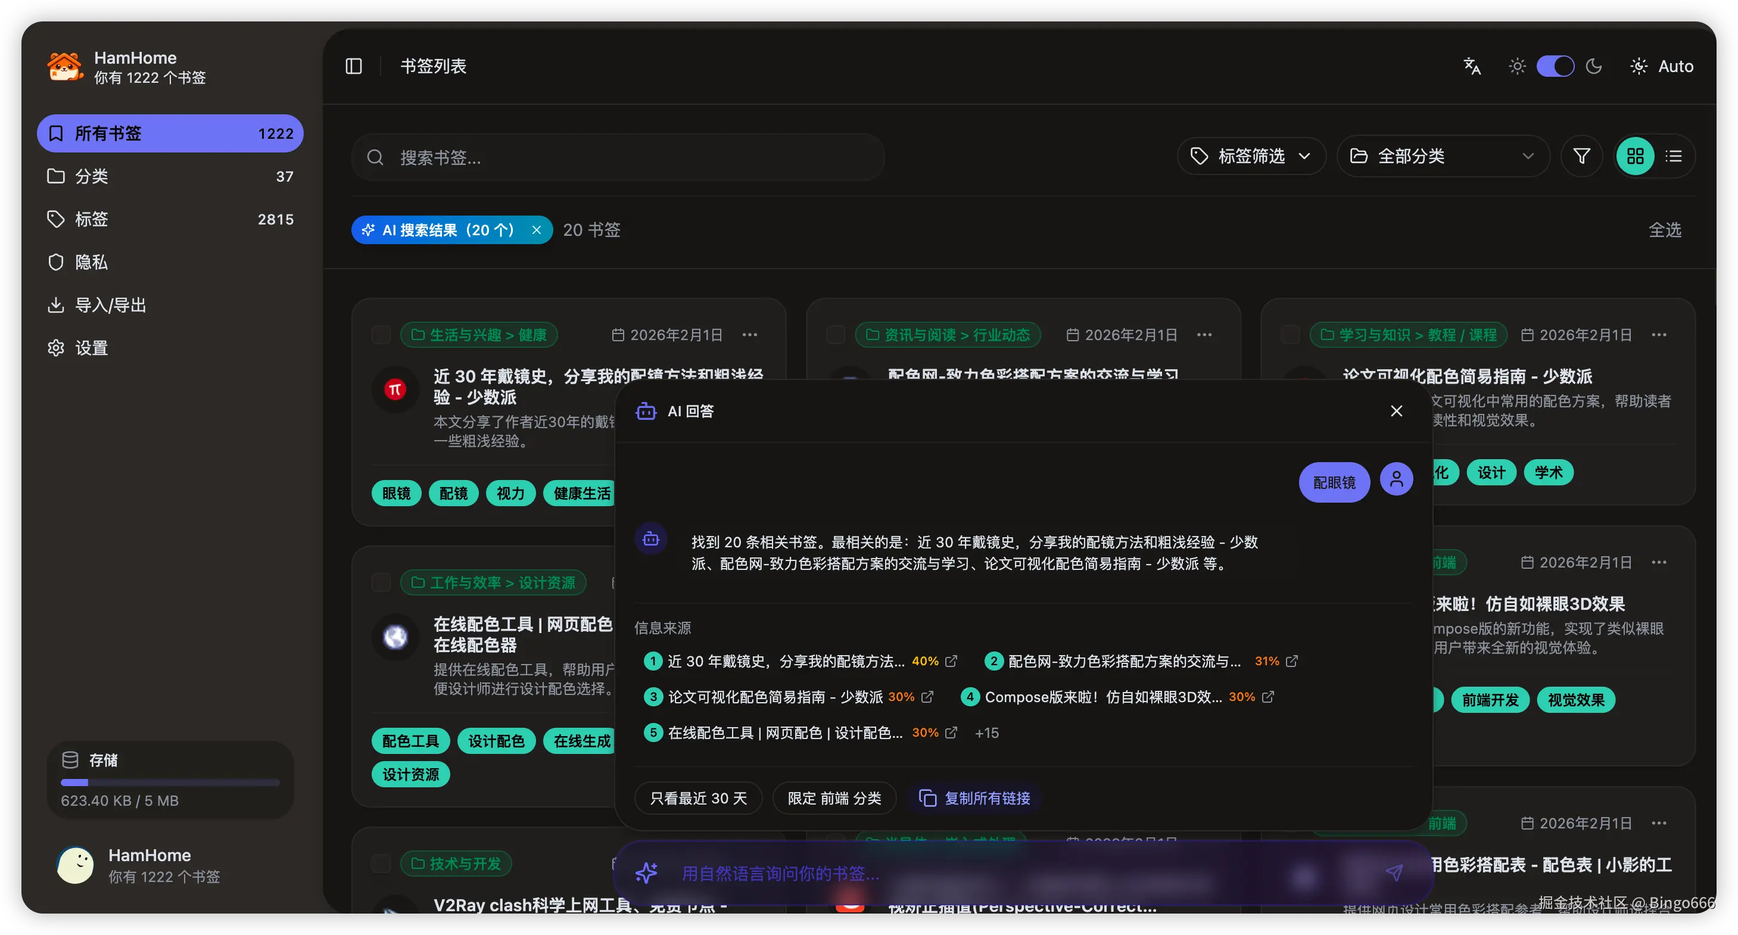Viewport: 1738px width, 935px height.
Task: Click 复制所有链接 button
Action: click(974, 798)
